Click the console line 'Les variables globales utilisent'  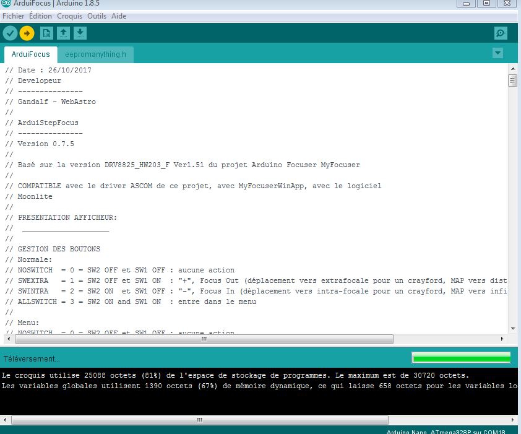[x=259, y=386]
